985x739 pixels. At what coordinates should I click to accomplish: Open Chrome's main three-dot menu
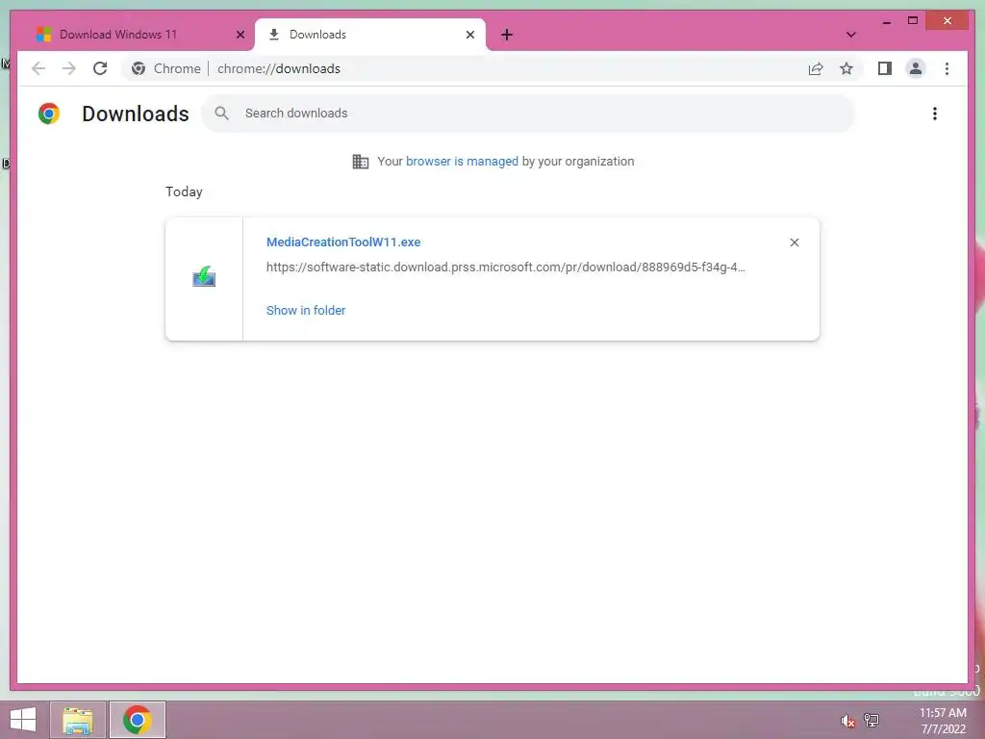[x=947, y=68]
